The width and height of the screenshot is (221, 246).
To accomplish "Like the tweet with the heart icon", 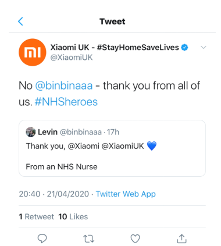I will click(x=135, y=238).
